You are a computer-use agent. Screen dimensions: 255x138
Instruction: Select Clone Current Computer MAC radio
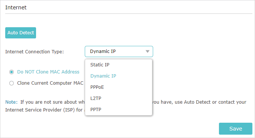point(12,83)
